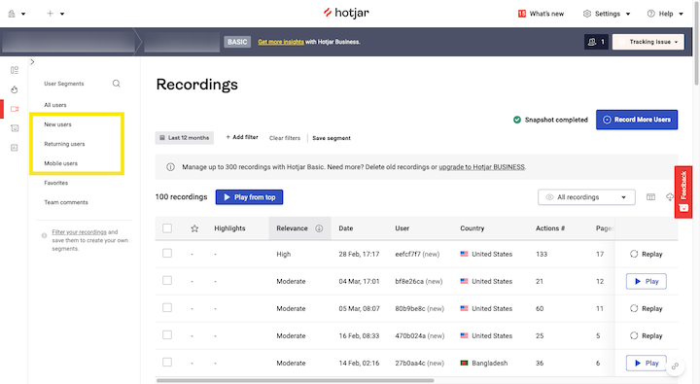Select the Returning users segment
Screen dimensions: 700x384
[x=64, y=144]
